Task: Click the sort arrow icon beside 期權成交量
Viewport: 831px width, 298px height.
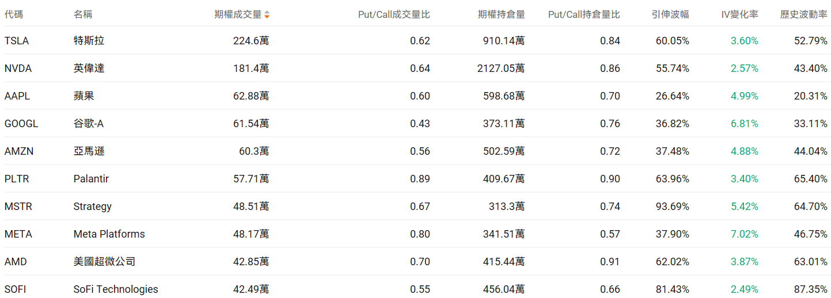Action: [267, 15]
